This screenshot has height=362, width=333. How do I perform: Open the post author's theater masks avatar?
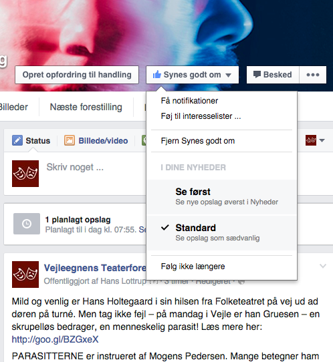coord(25,275)
